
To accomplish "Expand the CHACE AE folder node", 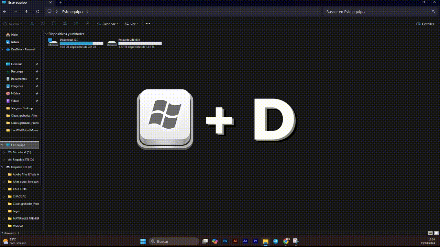I will click(x=4, y=197).
